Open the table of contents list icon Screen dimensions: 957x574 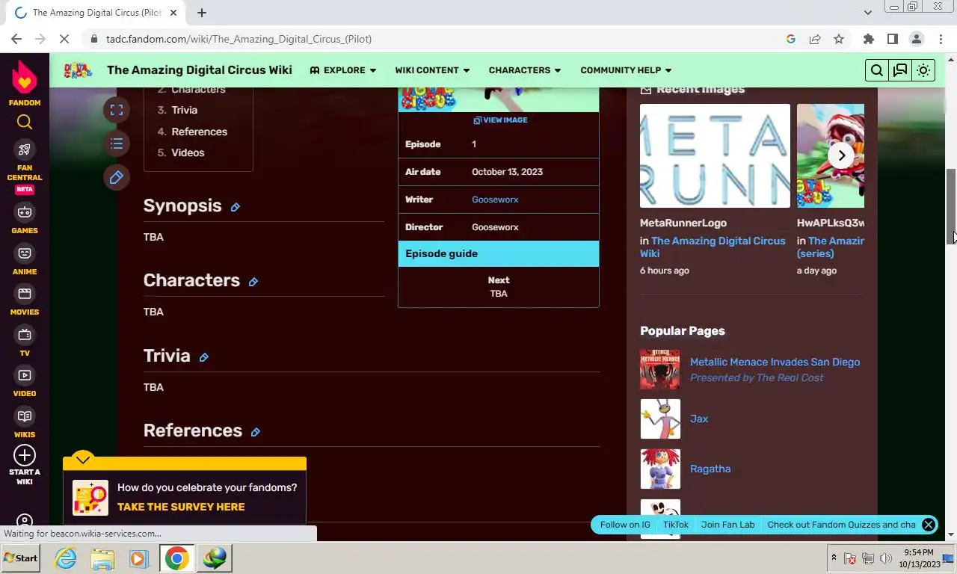pyautogui.click(x=117, y=143)
